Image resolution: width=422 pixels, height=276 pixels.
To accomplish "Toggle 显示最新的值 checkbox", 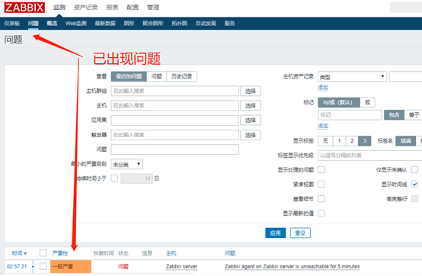I will pyautogui.click(x=321, y=213).
